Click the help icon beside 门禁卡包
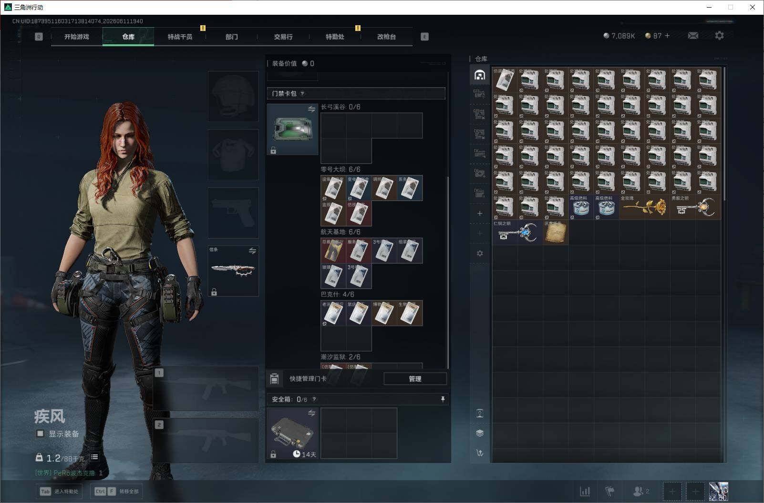The image size is (764, 503). 302,93
